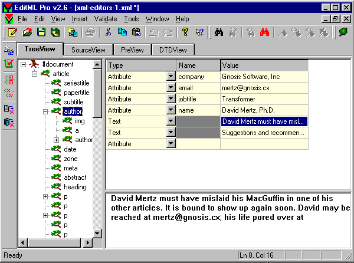This screenshot has height=263, width=354.
Task: Click into the bottom text editing pane
Action: pos(228,221)
